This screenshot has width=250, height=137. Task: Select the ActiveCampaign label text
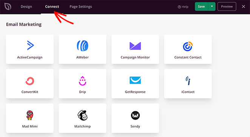pos(30,57)
